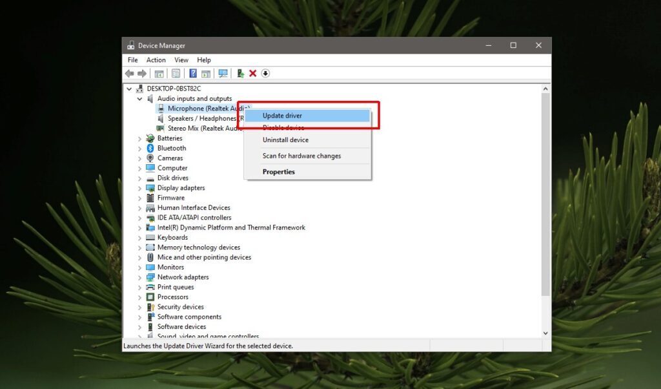Choose Uninstall device in context menu
This screenshot has width=661, height=389.
[285, 140]
